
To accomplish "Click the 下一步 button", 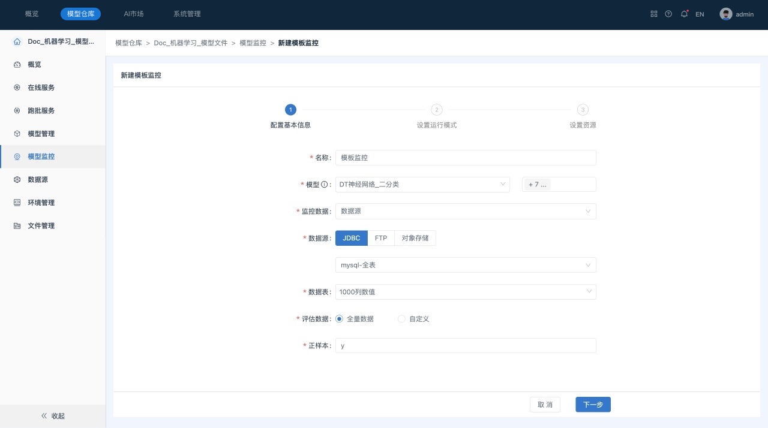I will pyautogui.click(x=593, y=405).
